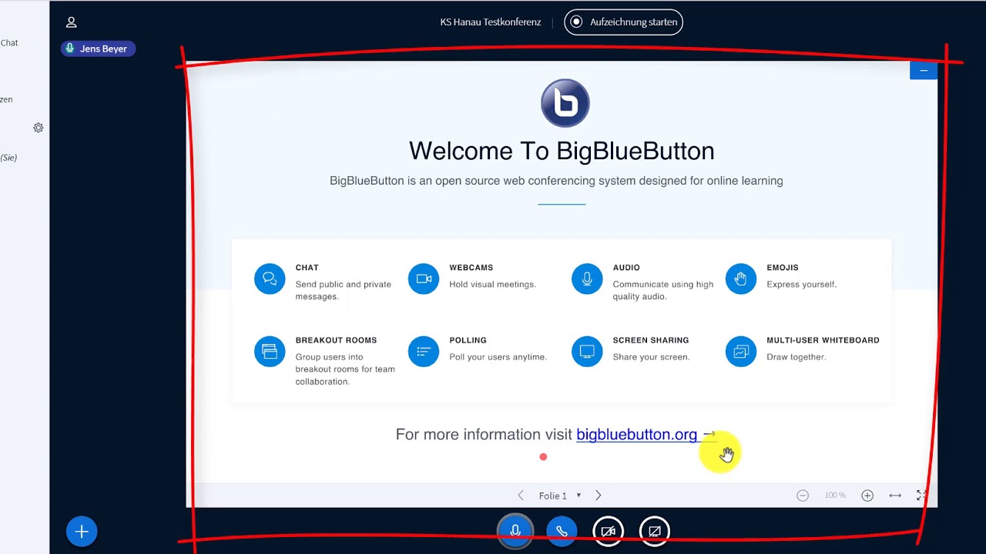986x554 pixels.
Task: Open the Folie 1 slide dropdown
Action: [560, 496]
